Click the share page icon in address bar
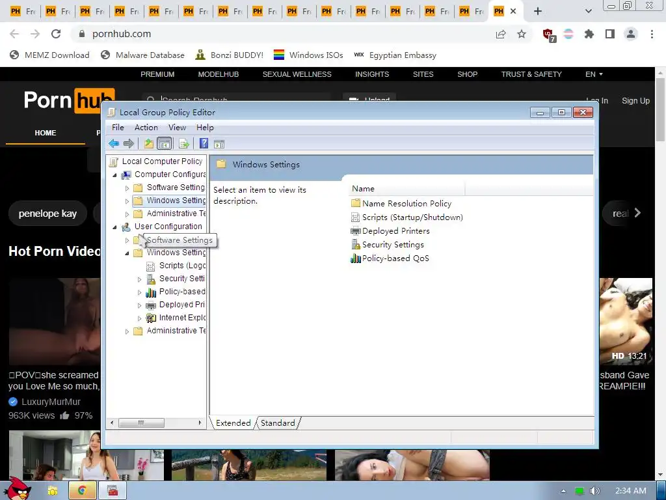Screen dimensions: 666x500 click(501, 34)
